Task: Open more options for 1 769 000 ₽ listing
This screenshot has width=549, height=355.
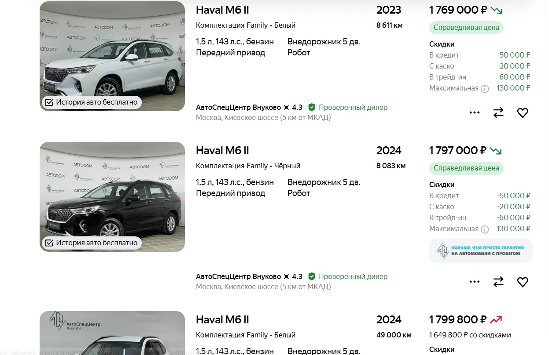Action: pyautogui.click(x=475, y=113)
